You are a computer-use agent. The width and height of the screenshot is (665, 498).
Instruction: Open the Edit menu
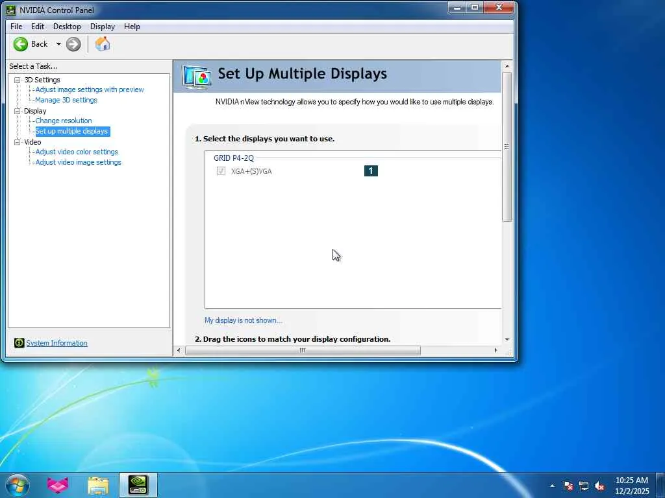(37, 26)
